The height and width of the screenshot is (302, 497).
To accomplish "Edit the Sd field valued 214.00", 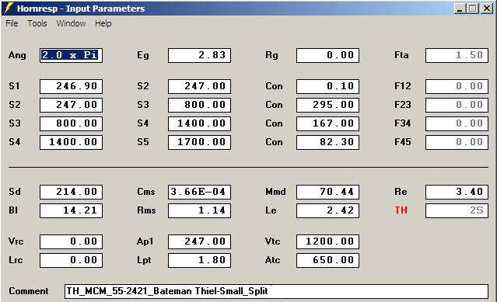I will coord(71,192).
